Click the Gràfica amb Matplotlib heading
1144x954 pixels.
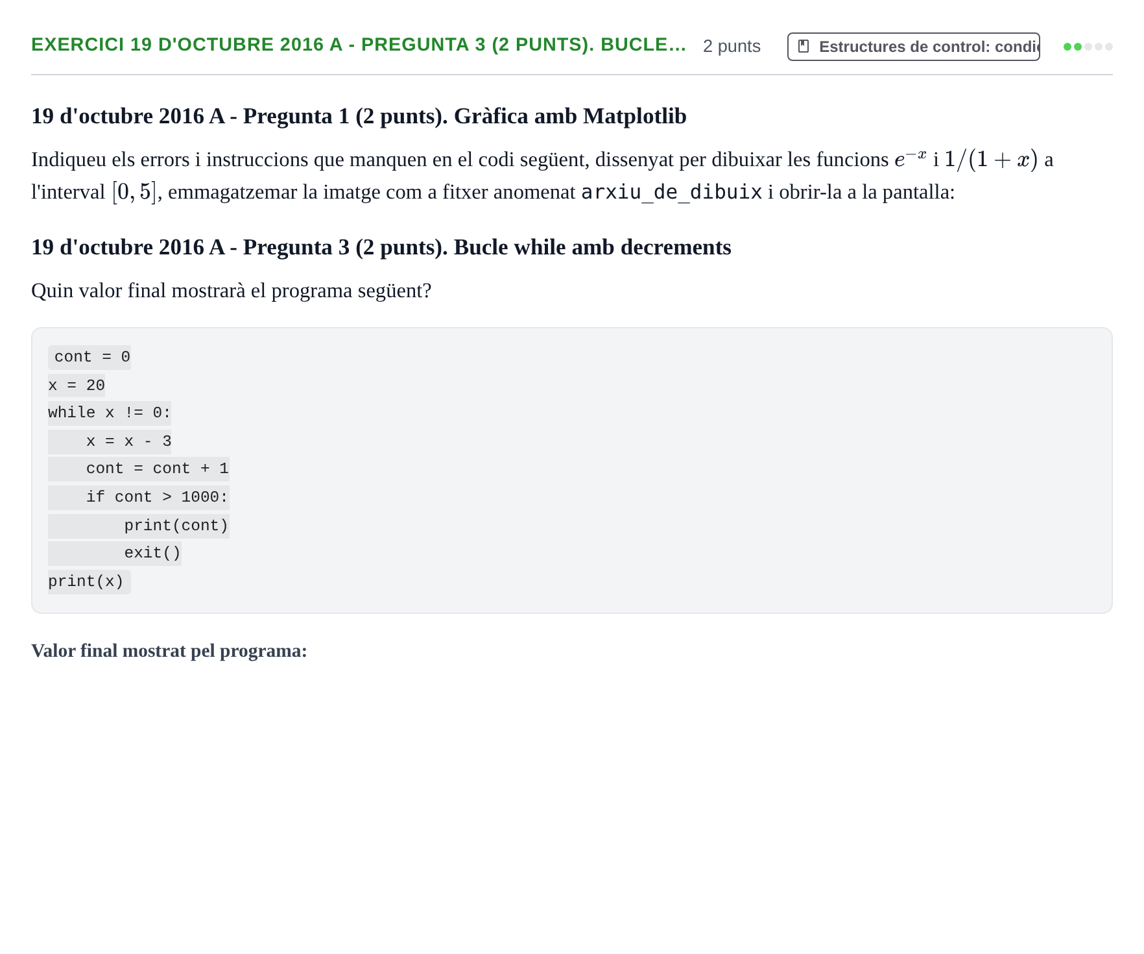click(x=359, y=116)
